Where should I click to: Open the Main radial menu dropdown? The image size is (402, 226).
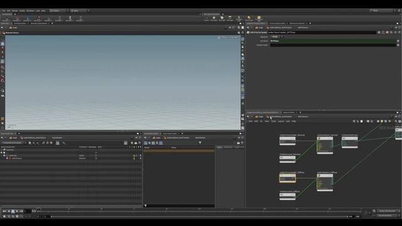[79, 11]
